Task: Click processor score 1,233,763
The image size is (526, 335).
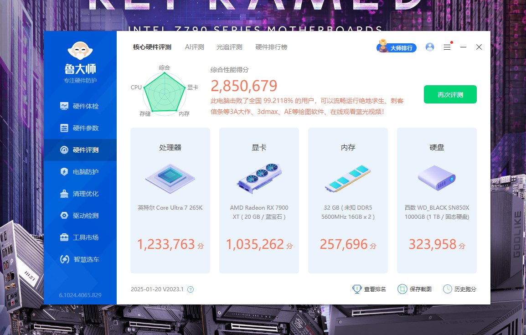Action: tap(166, 244)
